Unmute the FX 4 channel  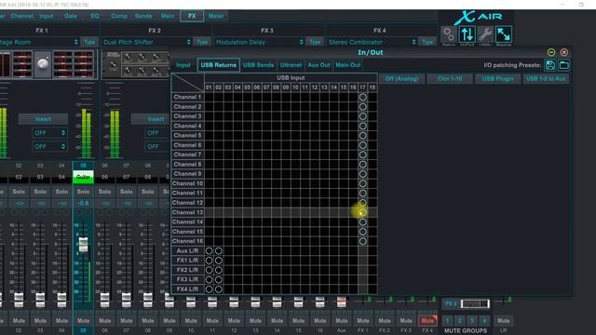[427, 321]
